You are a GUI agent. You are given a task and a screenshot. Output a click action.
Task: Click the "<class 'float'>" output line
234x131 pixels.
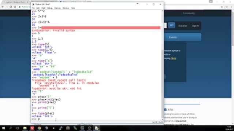point(44,52)
